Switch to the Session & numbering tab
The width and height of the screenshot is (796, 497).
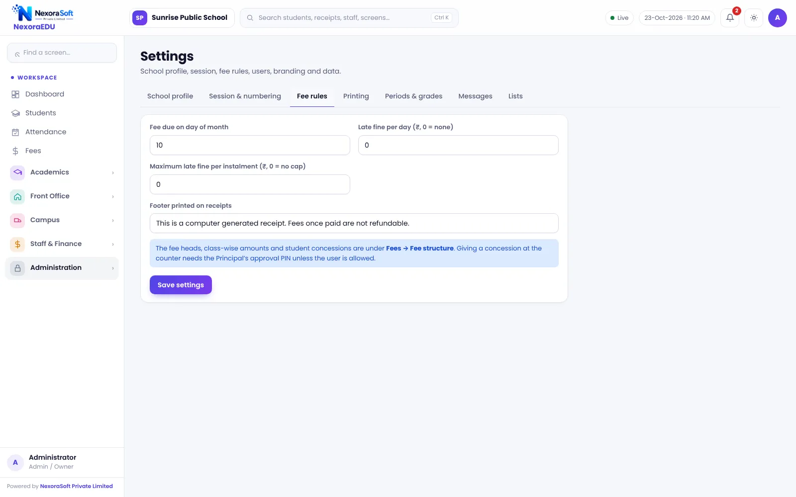[245, 96]
